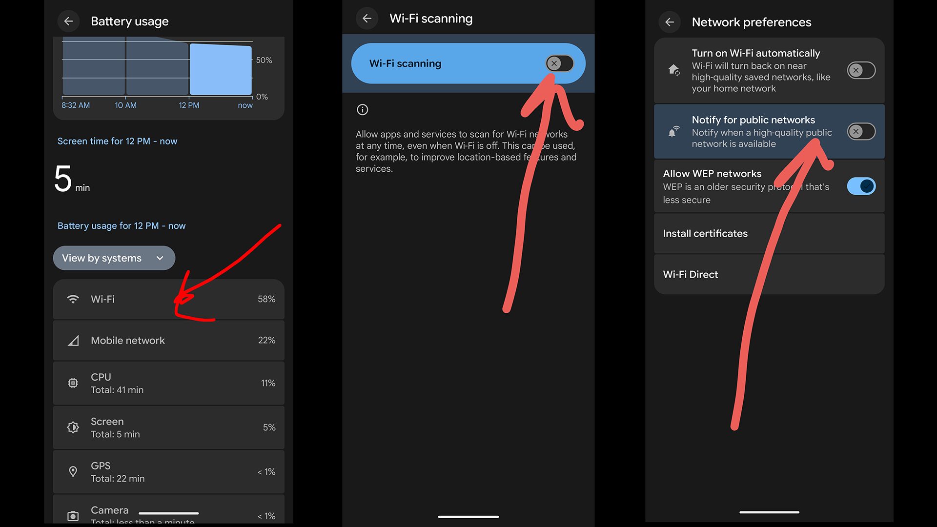Open the View by systems dropdown
937x527 pixels.
pos(114,258)
